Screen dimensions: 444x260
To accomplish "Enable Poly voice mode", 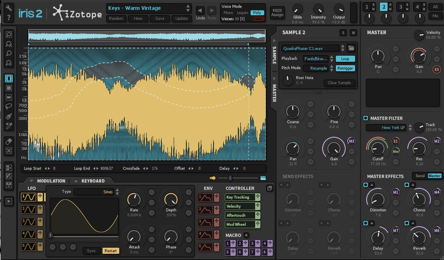I will [257, 13].
